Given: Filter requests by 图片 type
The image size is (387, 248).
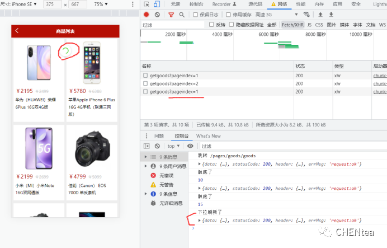Looking at the screenshot, I should pos(331,25).
